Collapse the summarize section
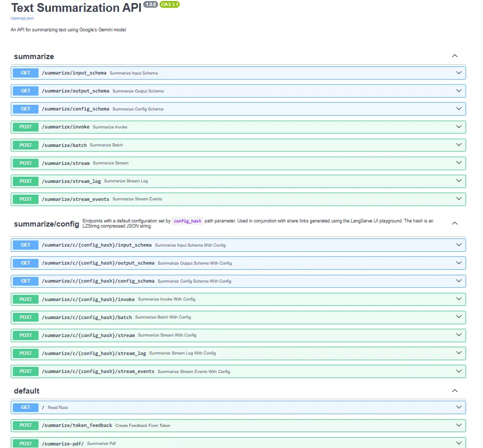This screenshot has width=483, height=448. pos(455,56)
